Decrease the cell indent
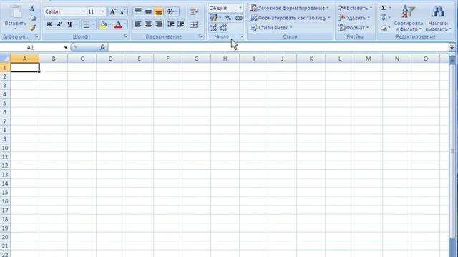This screenshot has width=458, height=257. click(x=170, y=24)
